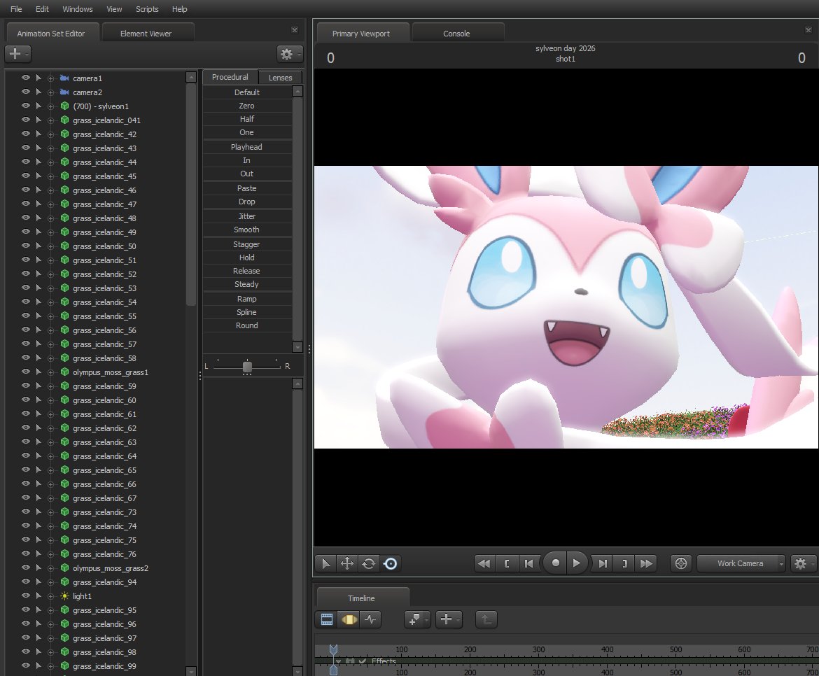Play the shot in the viewport
Viewport: 819px width, 676px height.
[x=577, y=563]
